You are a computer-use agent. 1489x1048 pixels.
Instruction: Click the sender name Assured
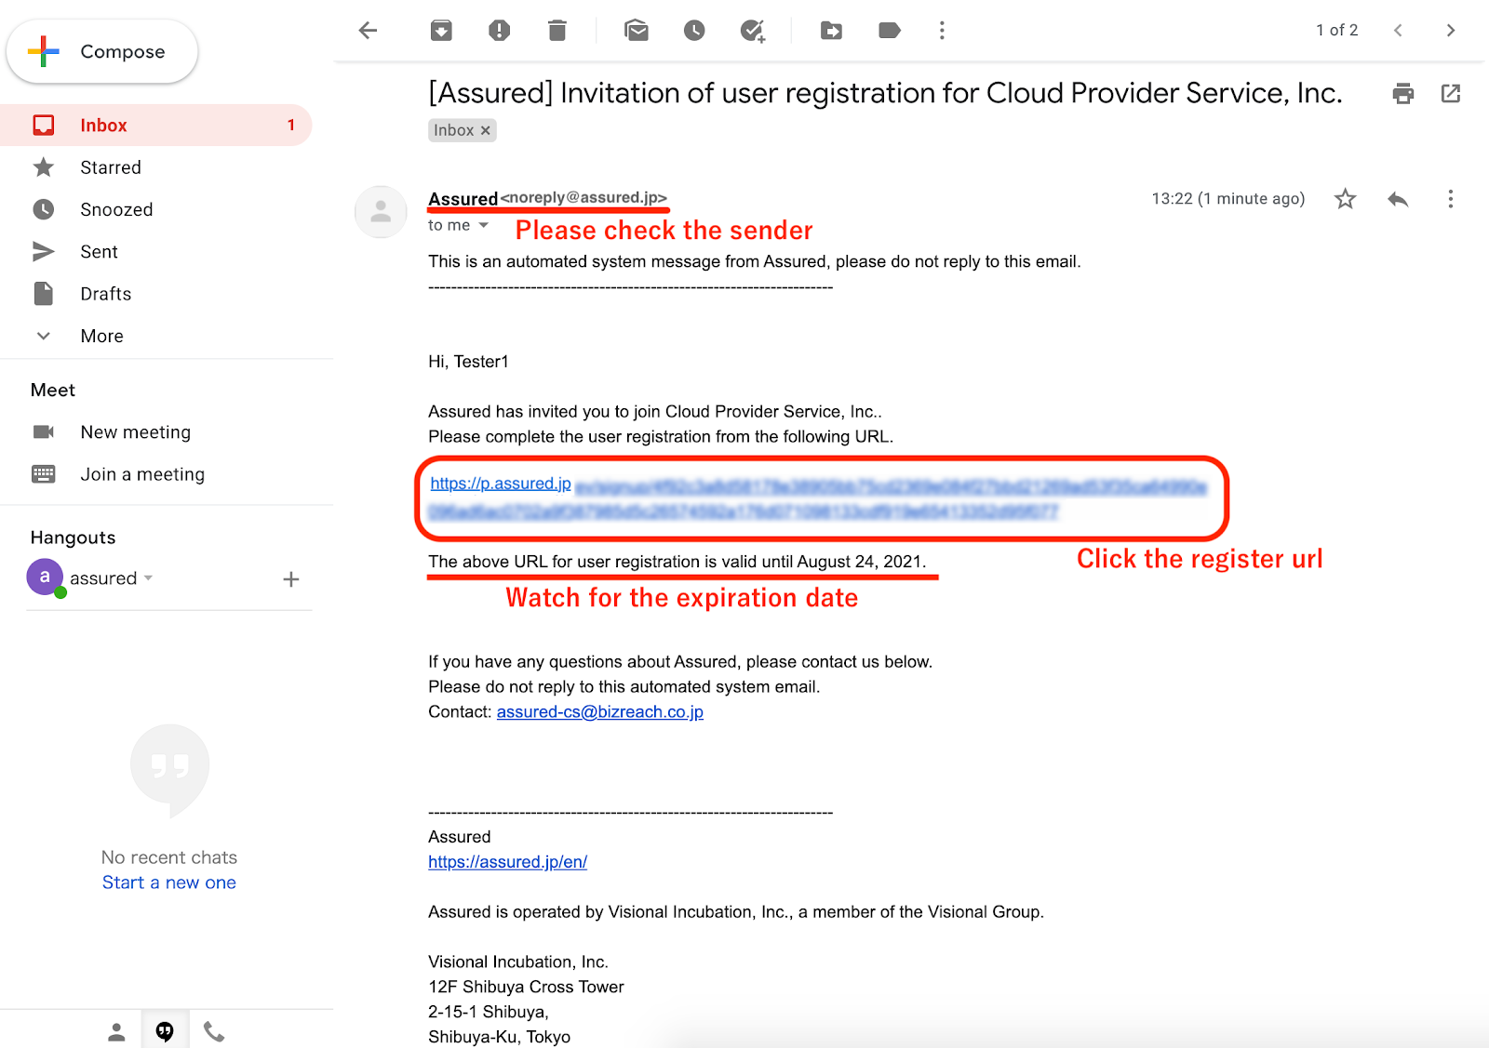(463, 199)
